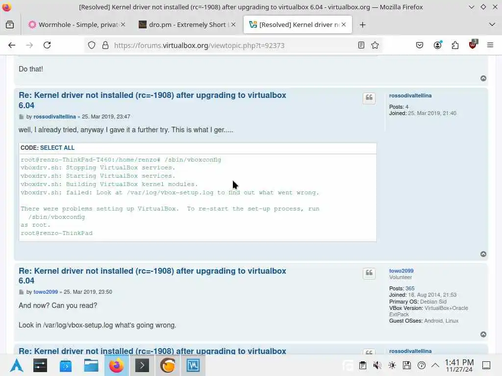Open the tracking protection shield icon

(x=92, y=46)
